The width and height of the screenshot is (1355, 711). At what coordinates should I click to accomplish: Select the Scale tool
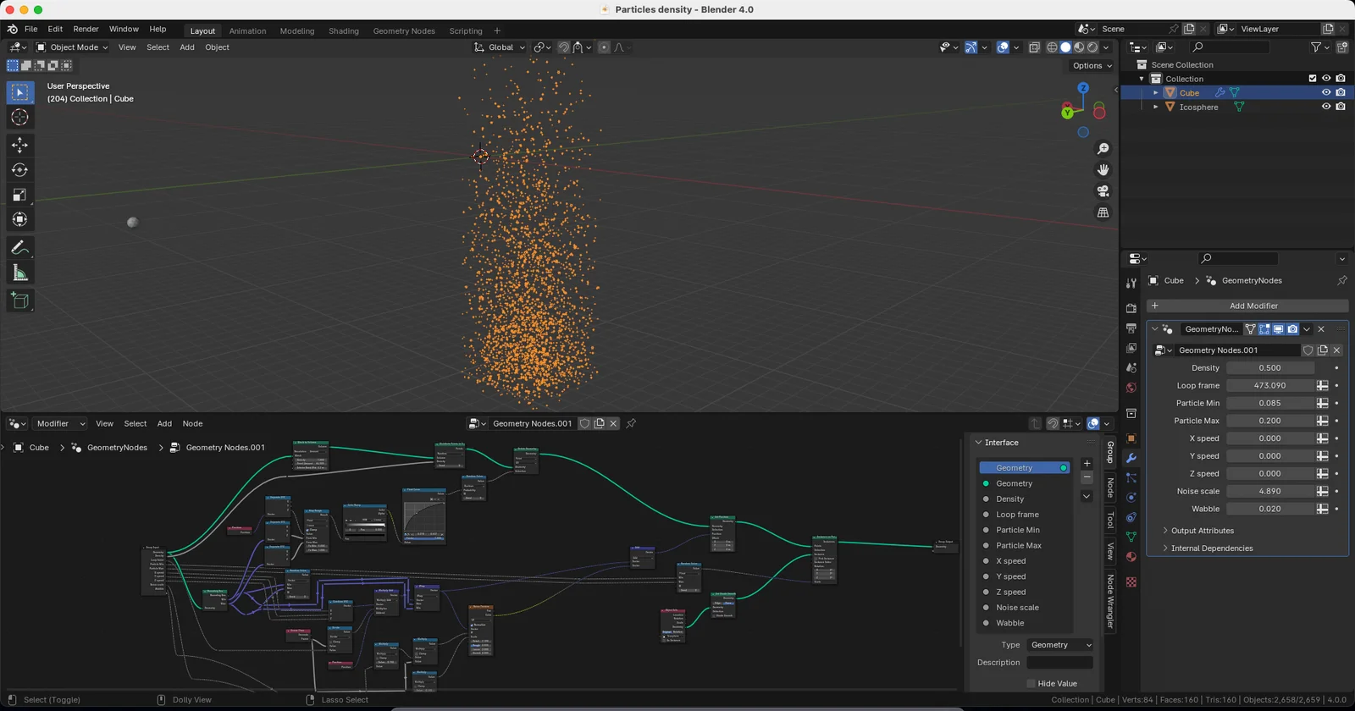point(19,195)
